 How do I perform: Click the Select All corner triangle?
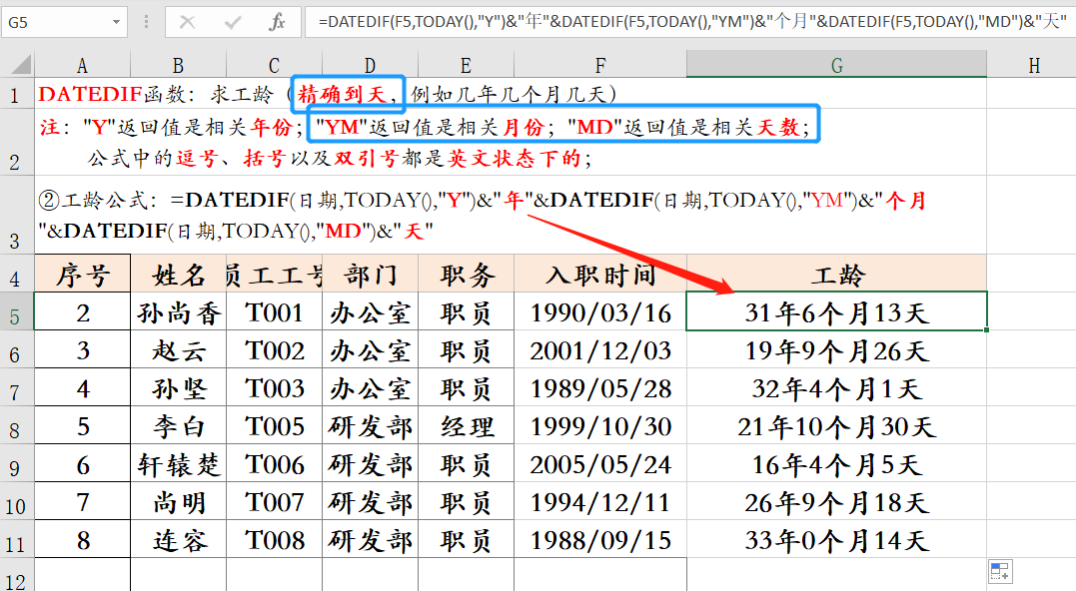[x=21, y=65]
